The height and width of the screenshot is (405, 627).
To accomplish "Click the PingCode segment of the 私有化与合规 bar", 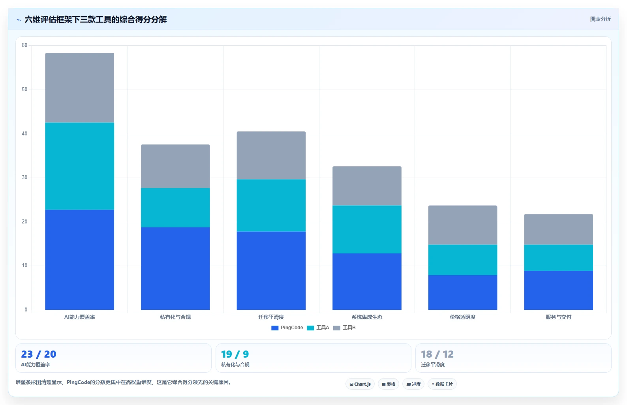I will point(175,268).
